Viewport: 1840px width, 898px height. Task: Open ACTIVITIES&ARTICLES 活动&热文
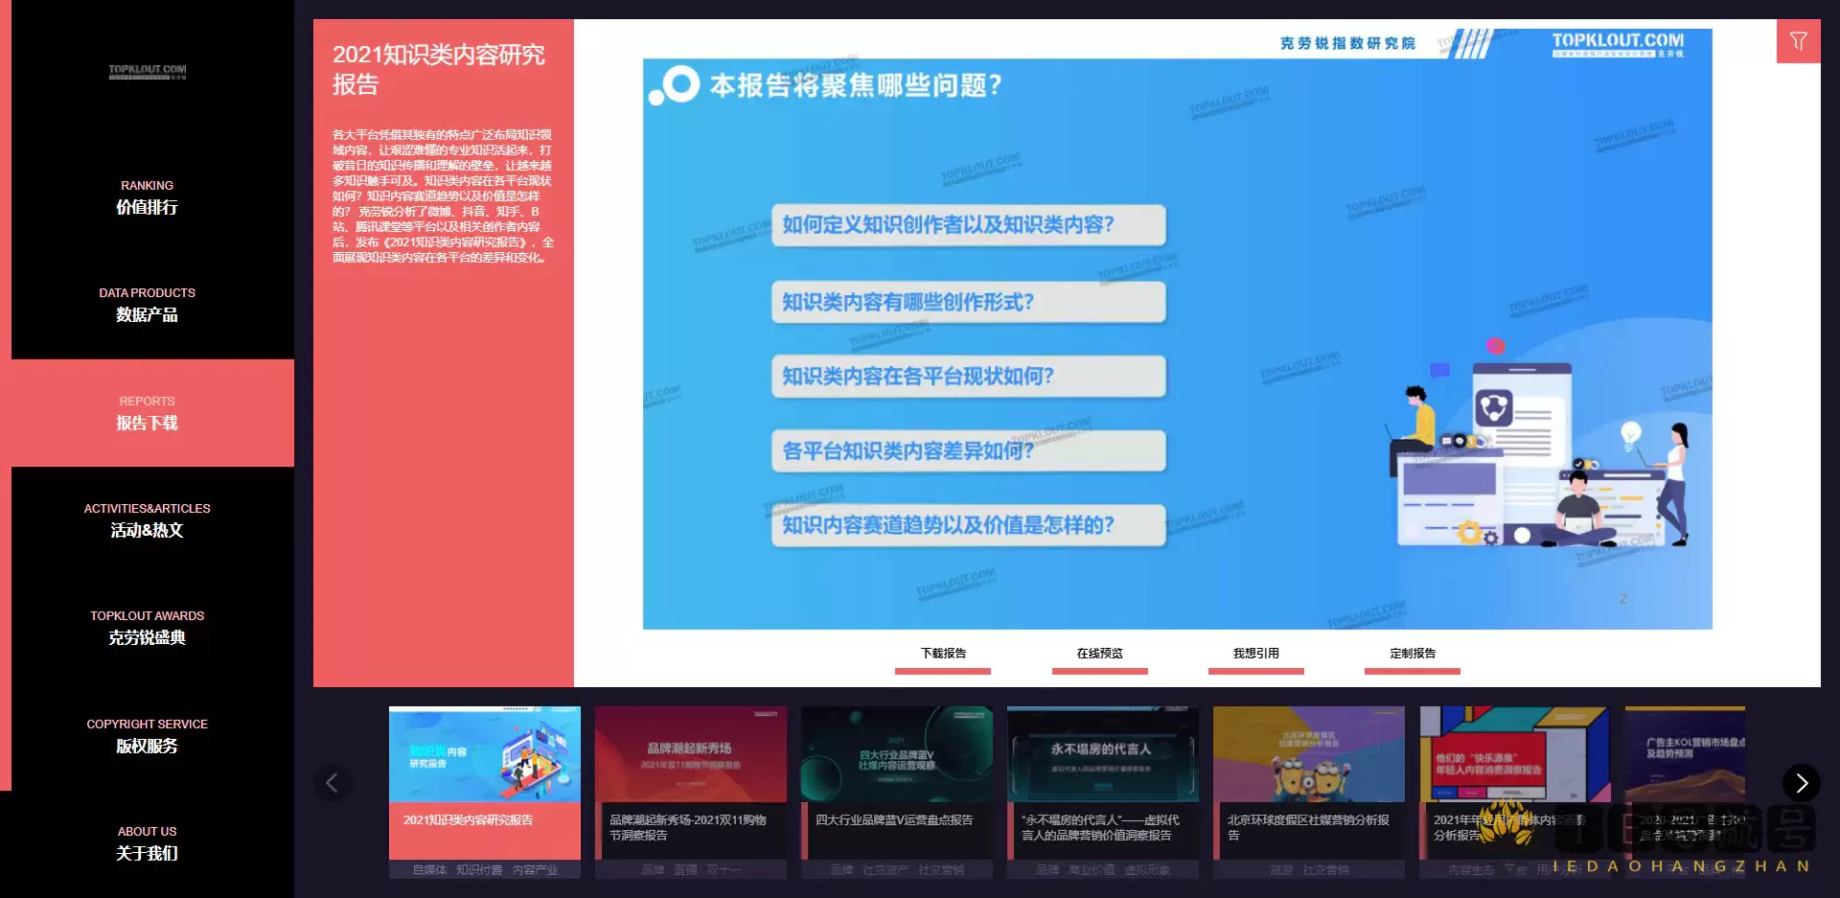pyautogui.click(x=147, y=520)
